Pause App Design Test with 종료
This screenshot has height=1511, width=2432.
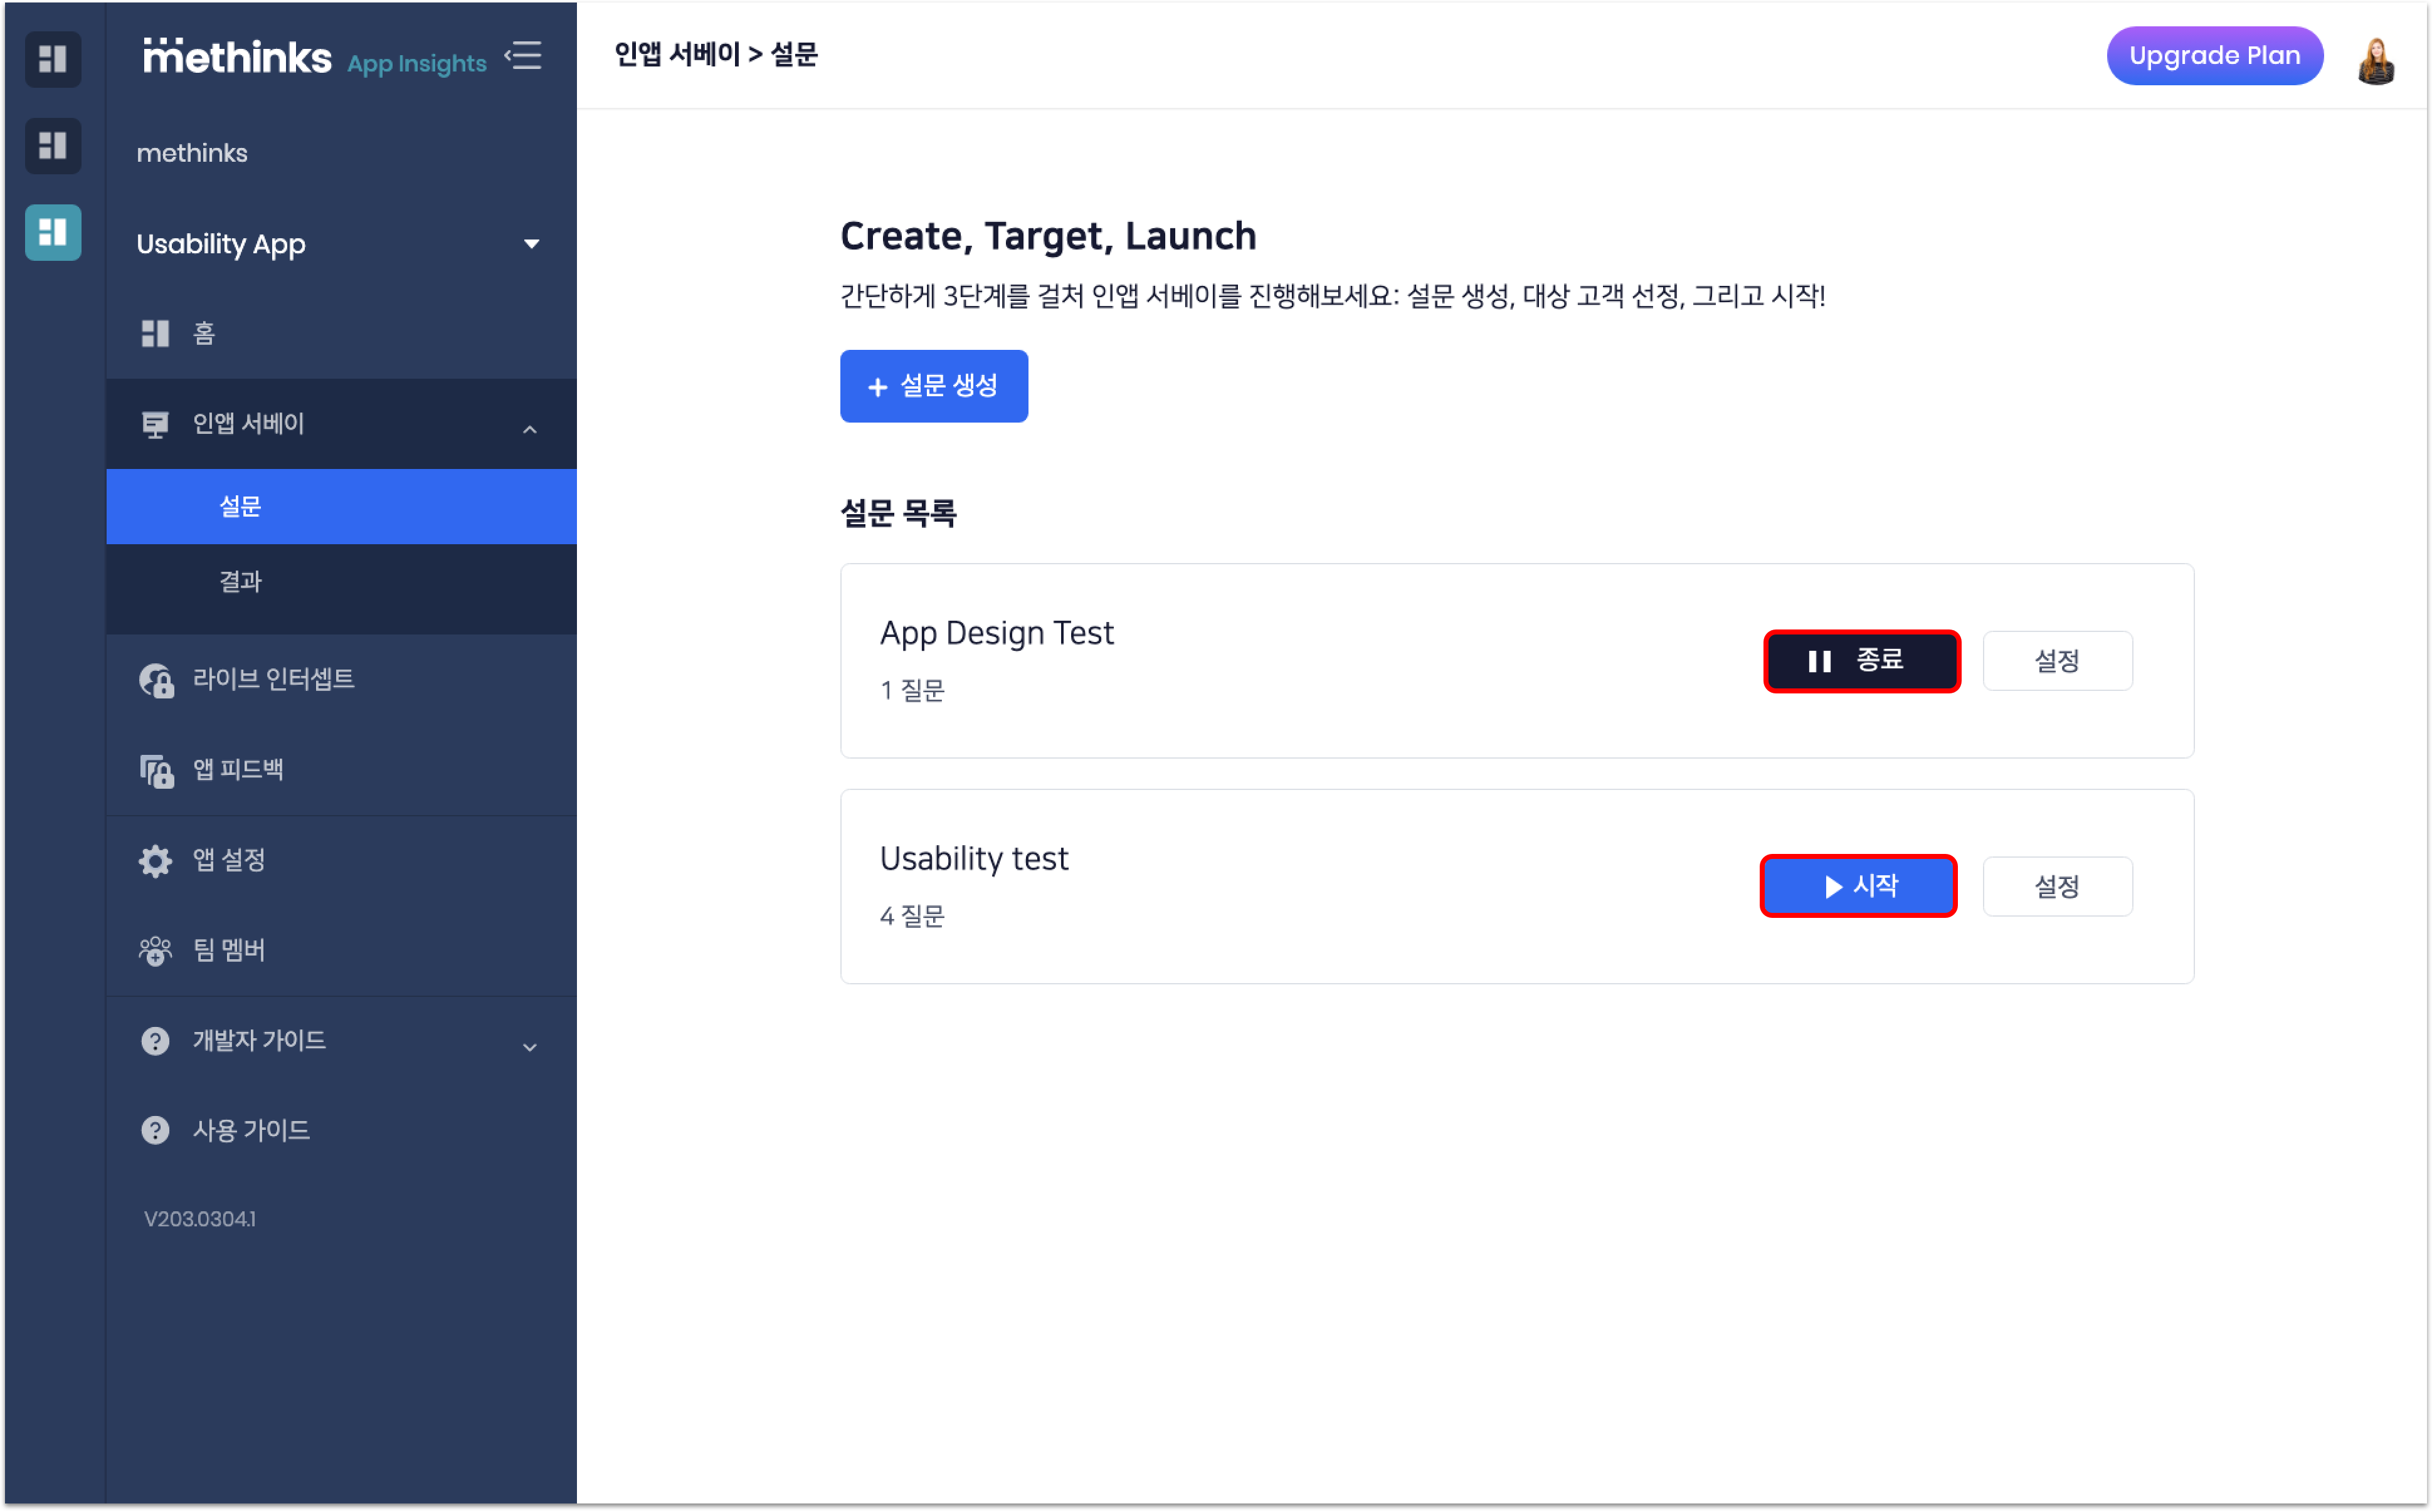tap(1860, 661)
